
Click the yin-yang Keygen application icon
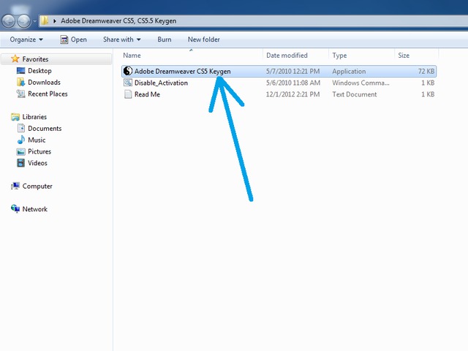click(x=128, y=71)
